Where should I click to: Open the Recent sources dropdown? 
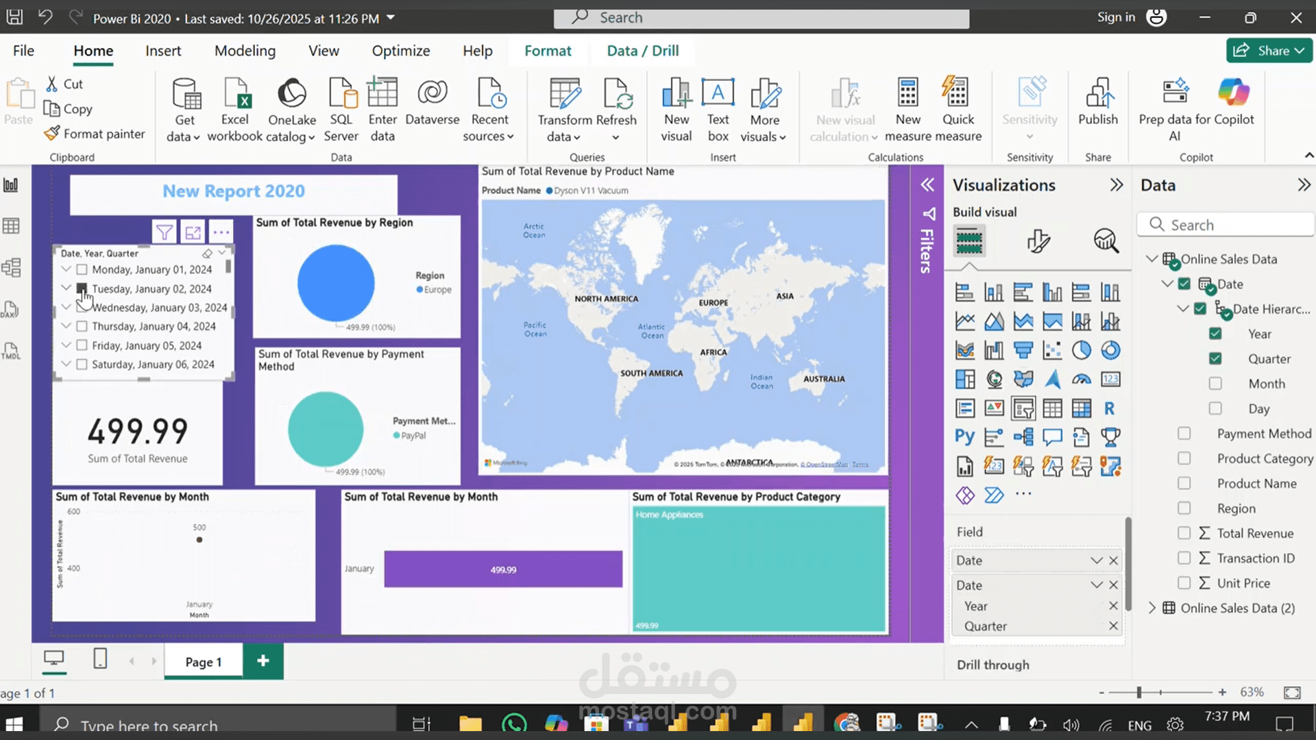pos(489,110)
